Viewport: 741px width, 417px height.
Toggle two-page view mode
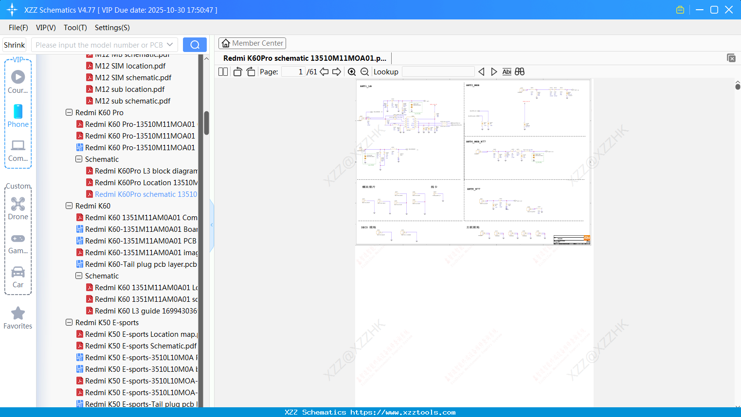coord(222,71)
